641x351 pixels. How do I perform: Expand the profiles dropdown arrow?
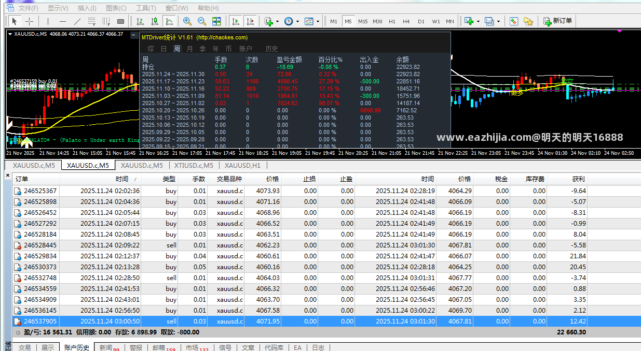[x=498, y=22]
